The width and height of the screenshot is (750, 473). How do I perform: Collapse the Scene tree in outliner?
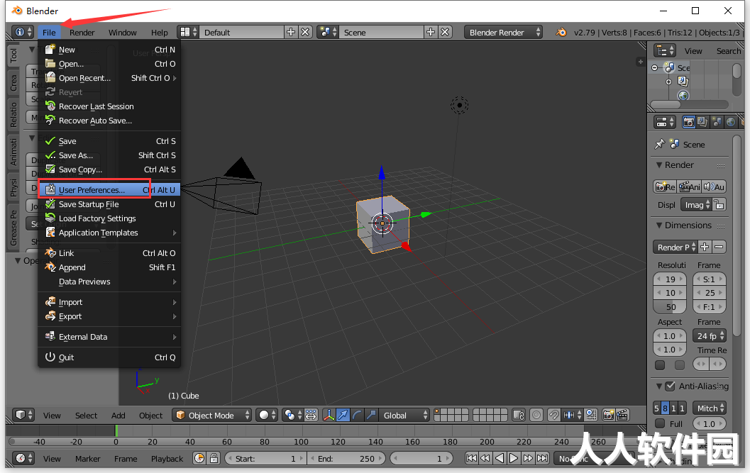(x=654, y=68)
